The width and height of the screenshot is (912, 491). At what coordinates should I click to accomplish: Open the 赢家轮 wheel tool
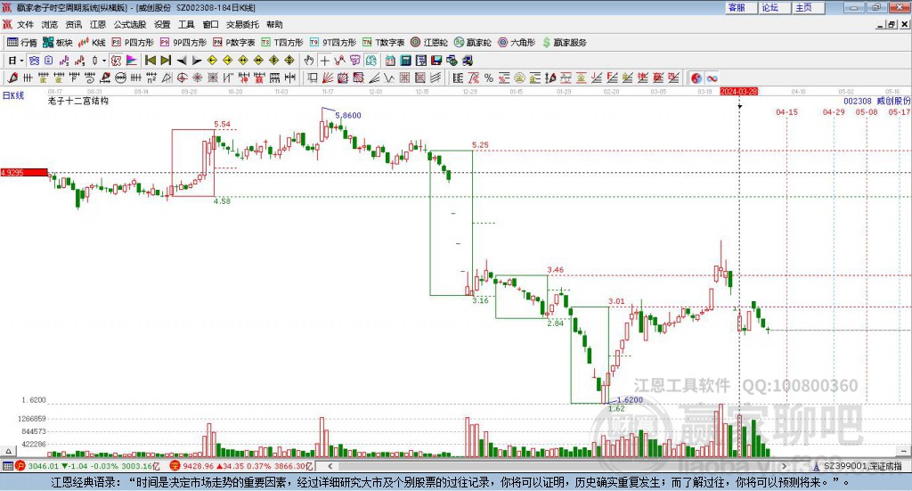pyautogui.click(x=473, y=43)
